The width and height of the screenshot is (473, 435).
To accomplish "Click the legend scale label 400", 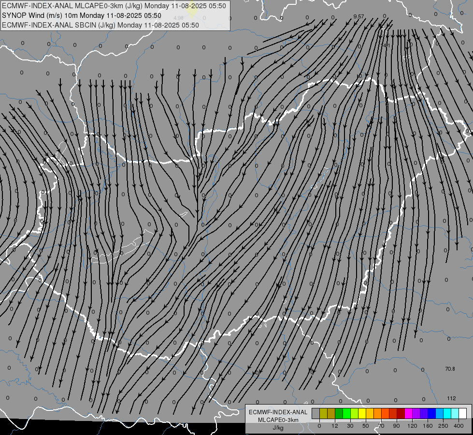I will point(459,426).
